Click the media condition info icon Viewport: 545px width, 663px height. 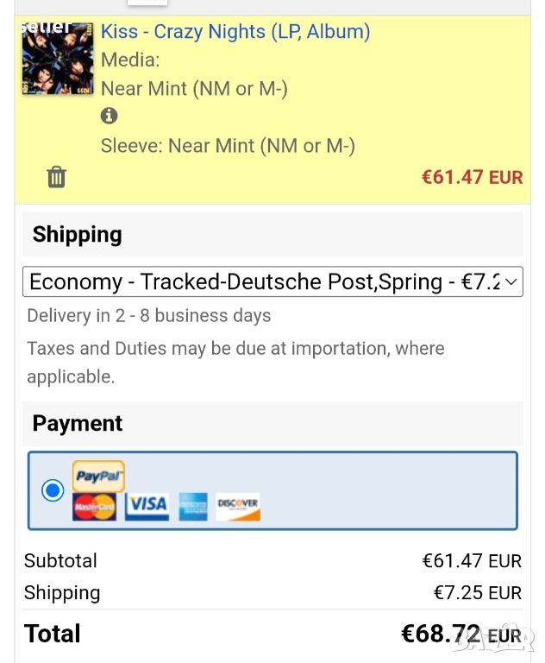point(109,116)
